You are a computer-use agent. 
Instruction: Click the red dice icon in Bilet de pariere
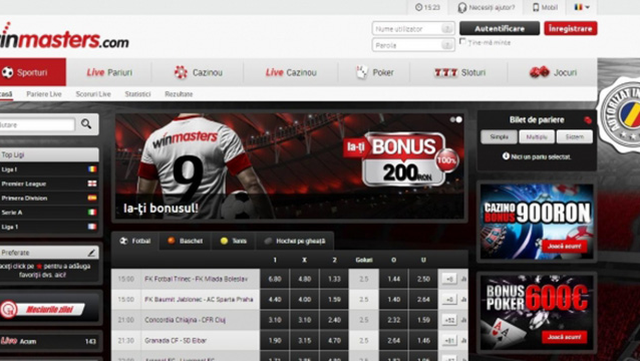(x=588, y=120)
